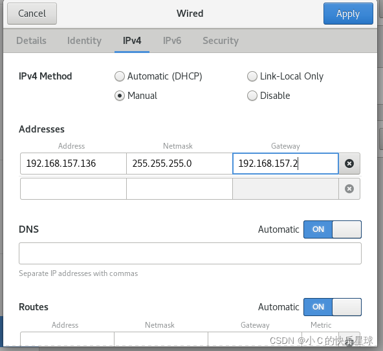Viewport: 383px width, 351px height.
Task: Toggle Routes Automatic switch off
Action: (x=332, y=307)
